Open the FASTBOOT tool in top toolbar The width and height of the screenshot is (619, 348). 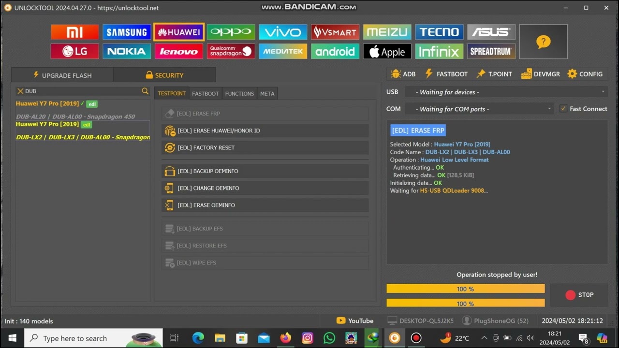pyautogui.click(x=446, y=74)
